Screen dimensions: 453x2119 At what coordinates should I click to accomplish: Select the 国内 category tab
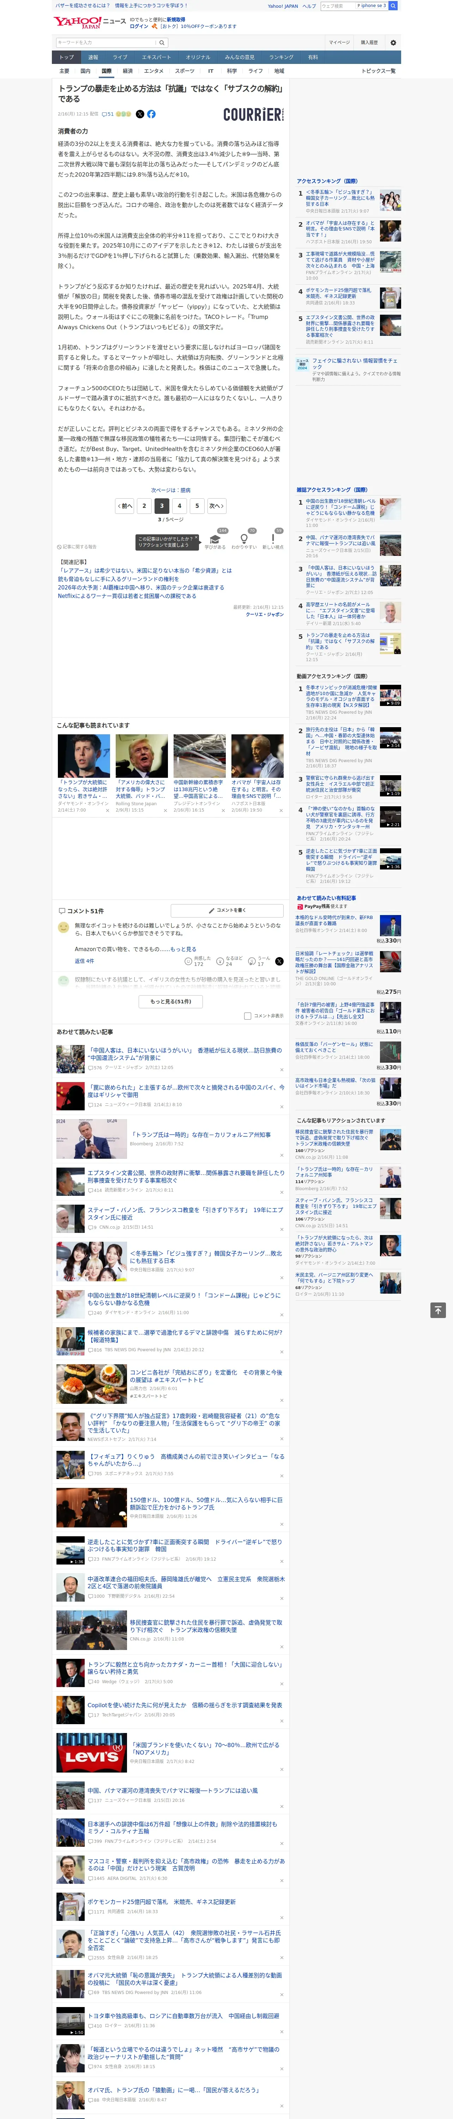85,71
